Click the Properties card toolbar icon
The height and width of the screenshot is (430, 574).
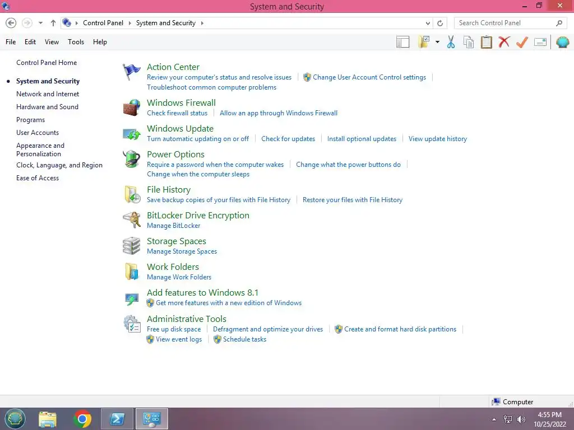click(x=540, y=42)
